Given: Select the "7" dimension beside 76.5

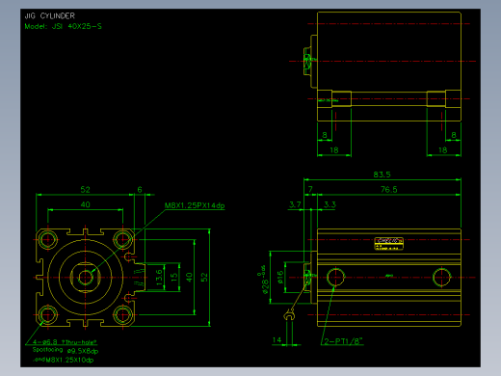Looking at the screenshot, I should click(310, 190).
